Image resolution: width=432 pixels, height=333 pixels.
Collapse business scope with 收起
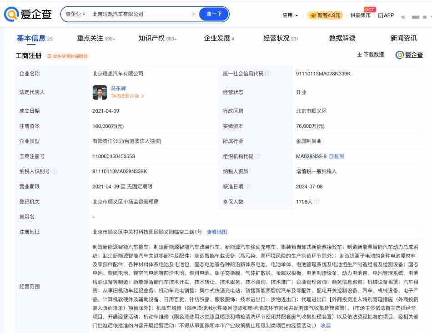pos(326,325)
